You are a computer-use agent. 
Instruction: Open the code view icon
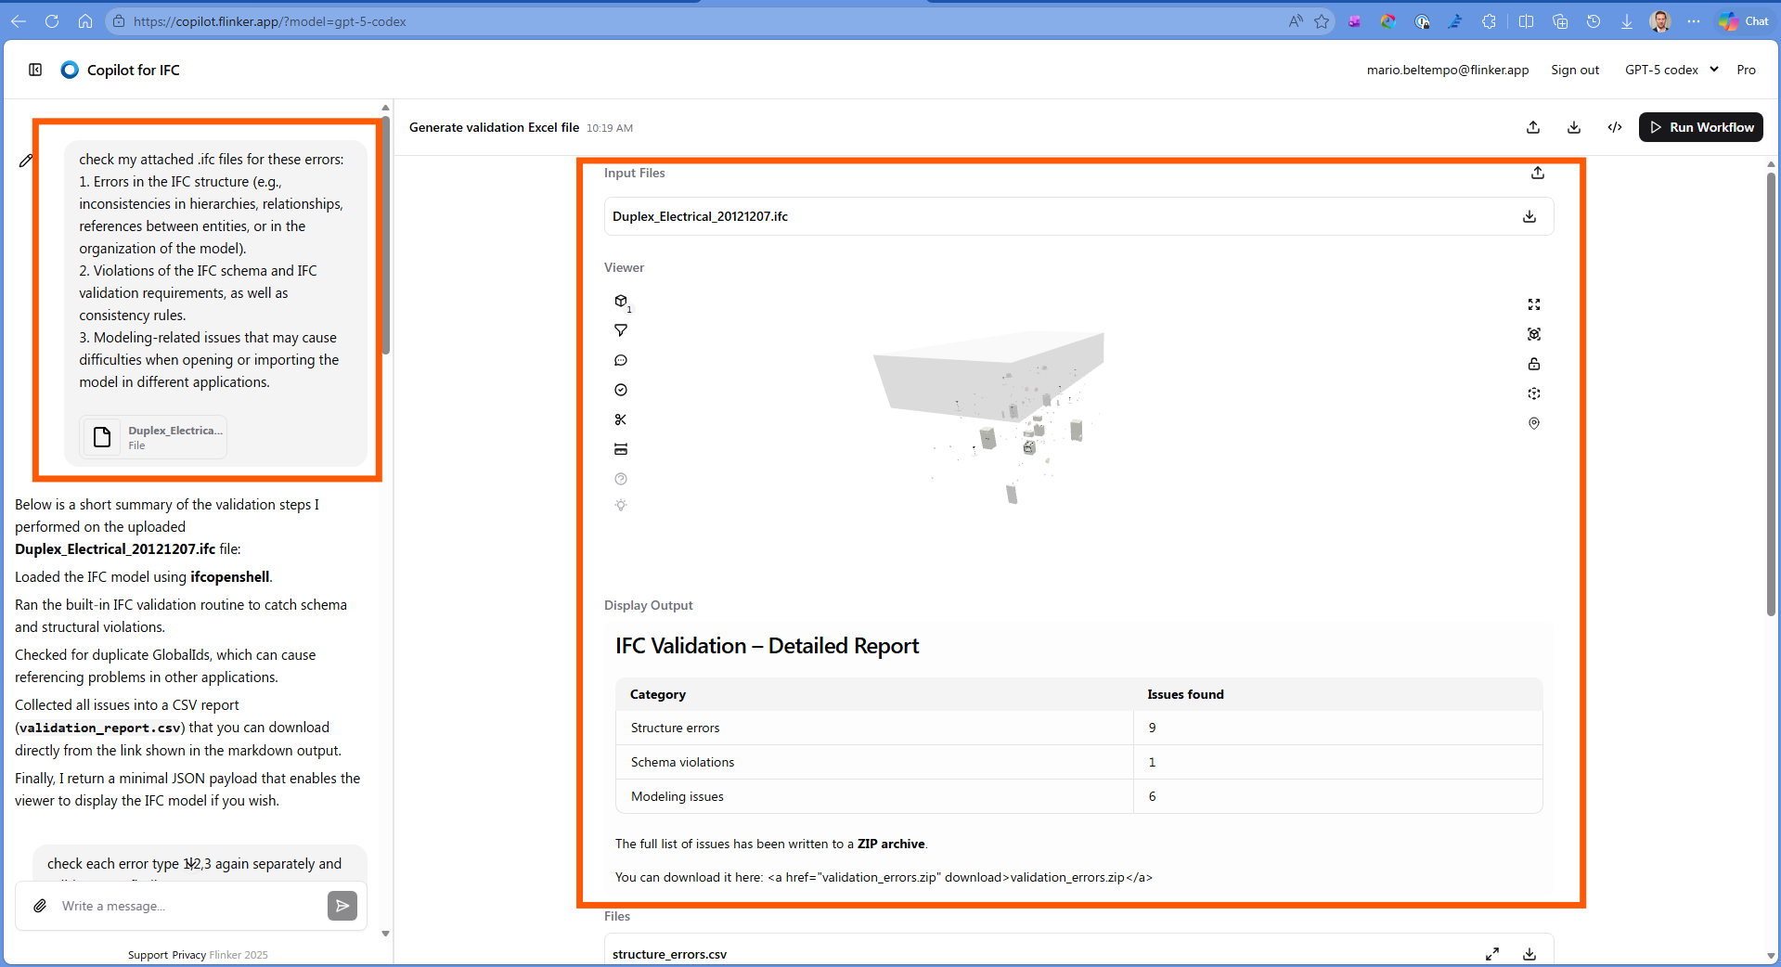[x=1615, y=127]
